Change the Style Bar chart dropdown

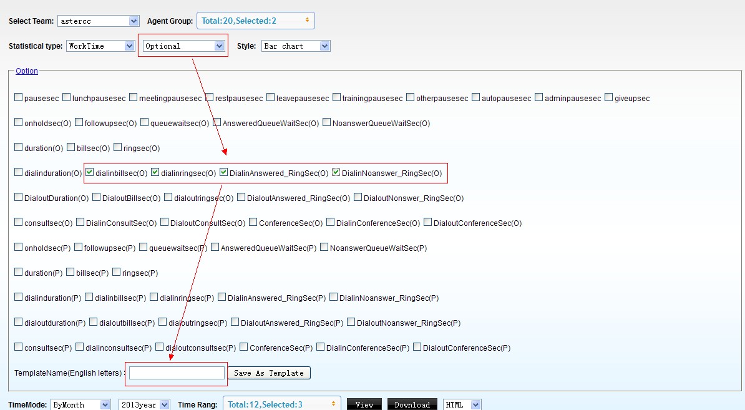296,46
